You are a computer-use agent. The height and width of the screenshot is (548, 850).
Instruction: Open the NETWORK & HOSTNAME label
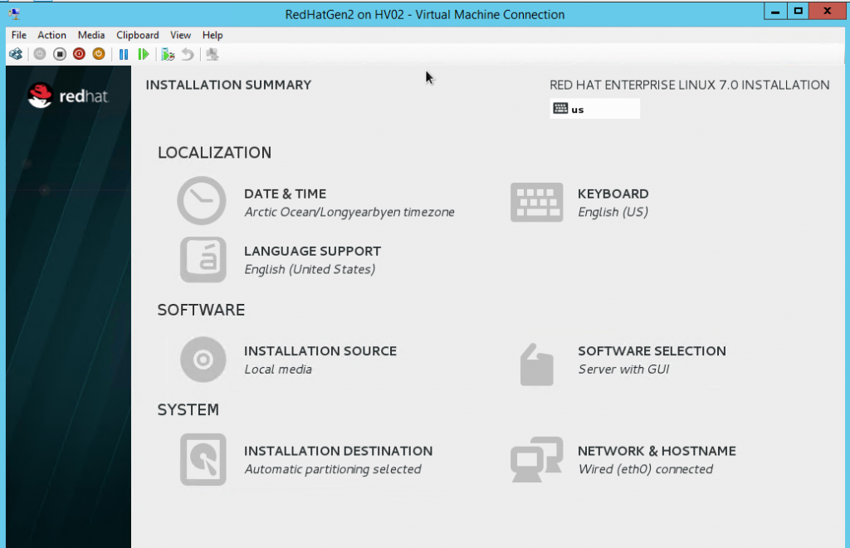coord(657,451)
